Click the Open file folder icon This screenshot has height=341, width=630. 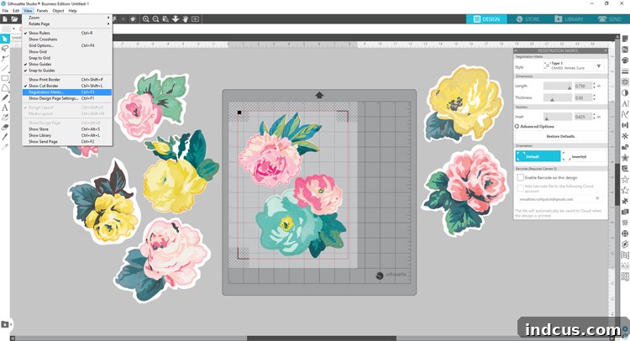coord(14,18)
